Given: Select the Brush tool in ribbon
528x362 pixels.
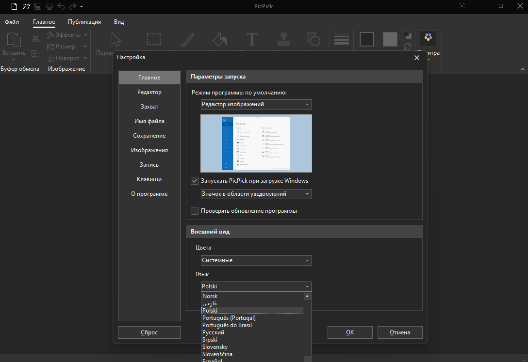Looking at the screenshot, I should pyautogui.click(x=186, y=40).
